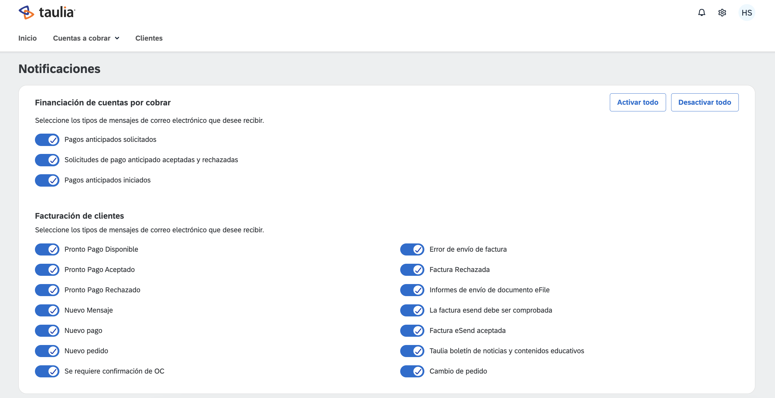Toggle the Pronto Pago Disponible switch
The width and height of the screenshot is (775, 398).
(x=47, y=249)
